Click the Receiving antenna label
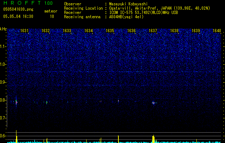The width and height of the screenshot is (225, 143). (82, 17)
